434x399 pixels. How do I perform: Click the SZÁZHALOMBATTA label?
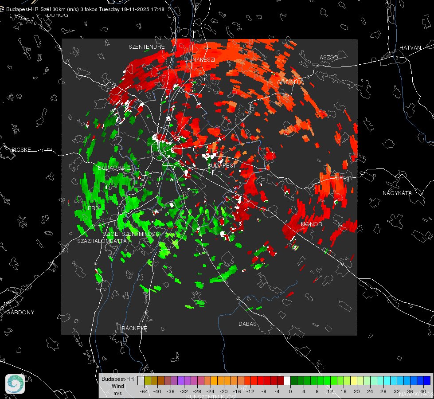102,241
